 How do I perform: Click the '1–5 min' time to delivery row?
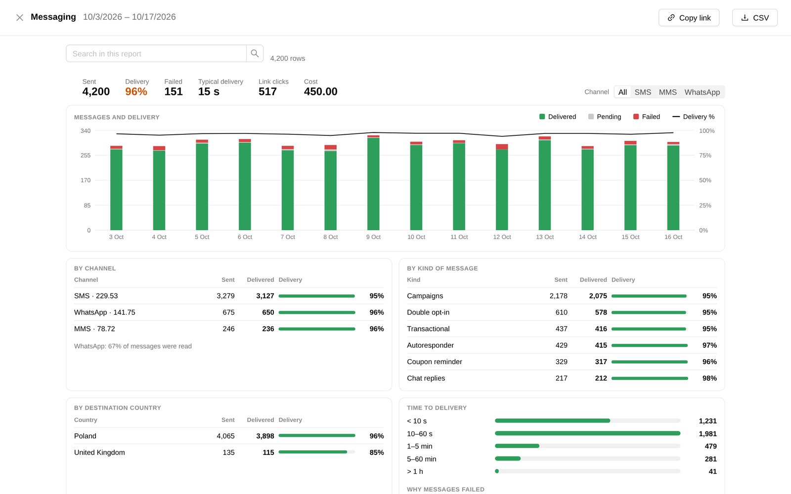pyautogui.click(x=562, y=446)
